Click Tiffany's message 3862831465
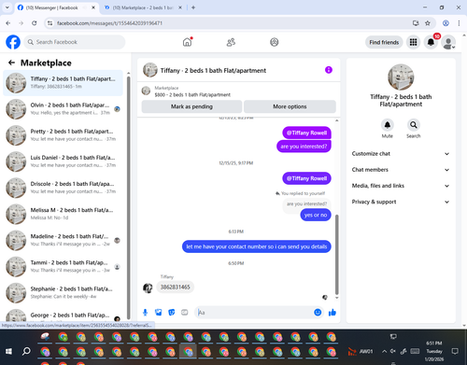 175,287
